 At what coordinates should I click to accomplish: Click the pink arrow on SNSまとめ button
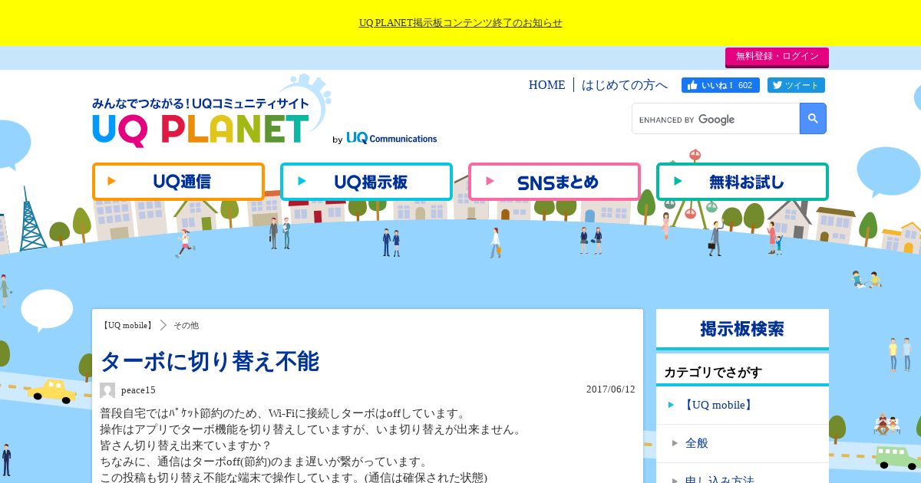(490, 182)
